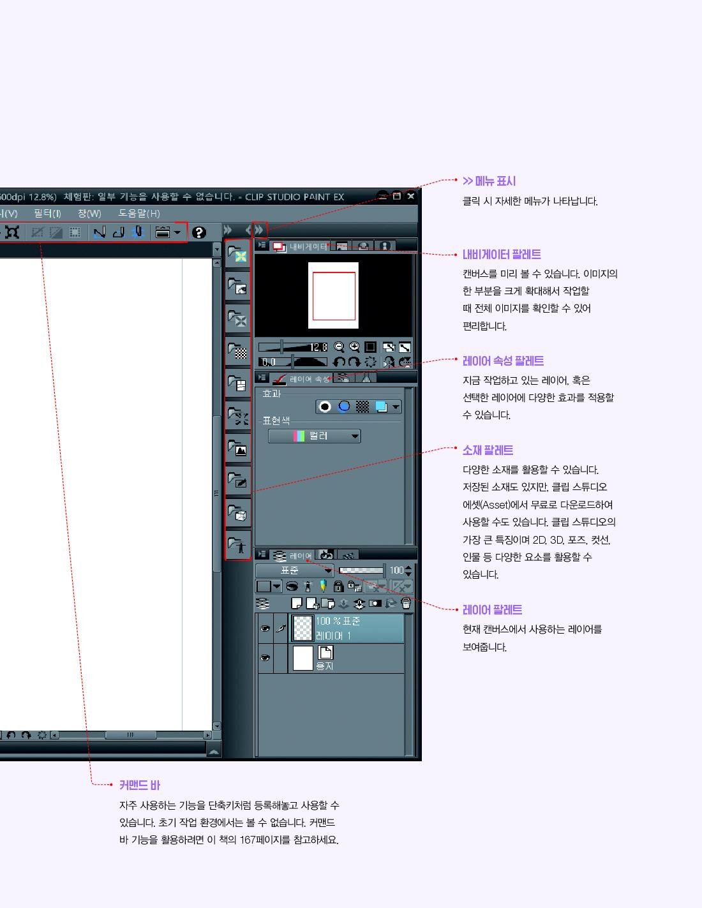Open the material palette 3D folder icon

[x=238, y=512]
